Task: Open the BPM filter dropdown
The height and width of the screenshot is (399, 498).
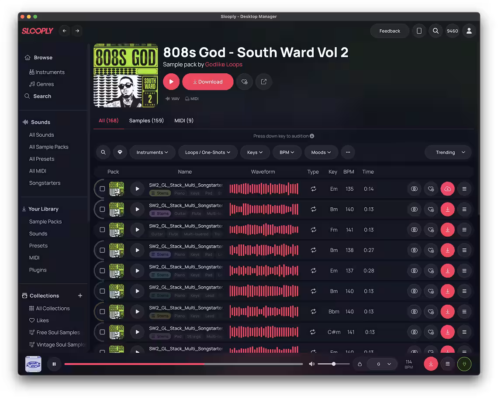Action: click(x=287, y=152)
